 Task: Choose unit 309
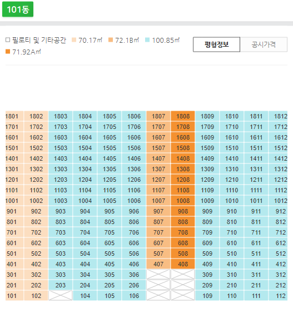(207, 275)
